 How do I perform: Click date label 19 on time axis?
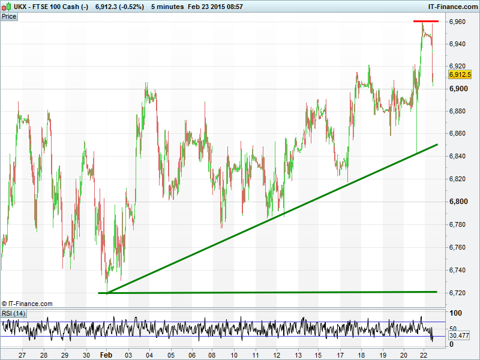point(383,355)
